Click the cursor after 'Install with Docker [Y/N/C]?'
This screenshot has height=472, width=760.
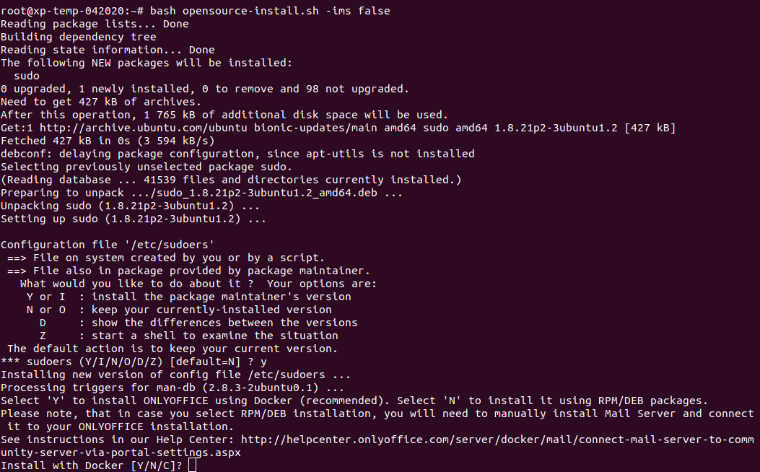point(192,466)
